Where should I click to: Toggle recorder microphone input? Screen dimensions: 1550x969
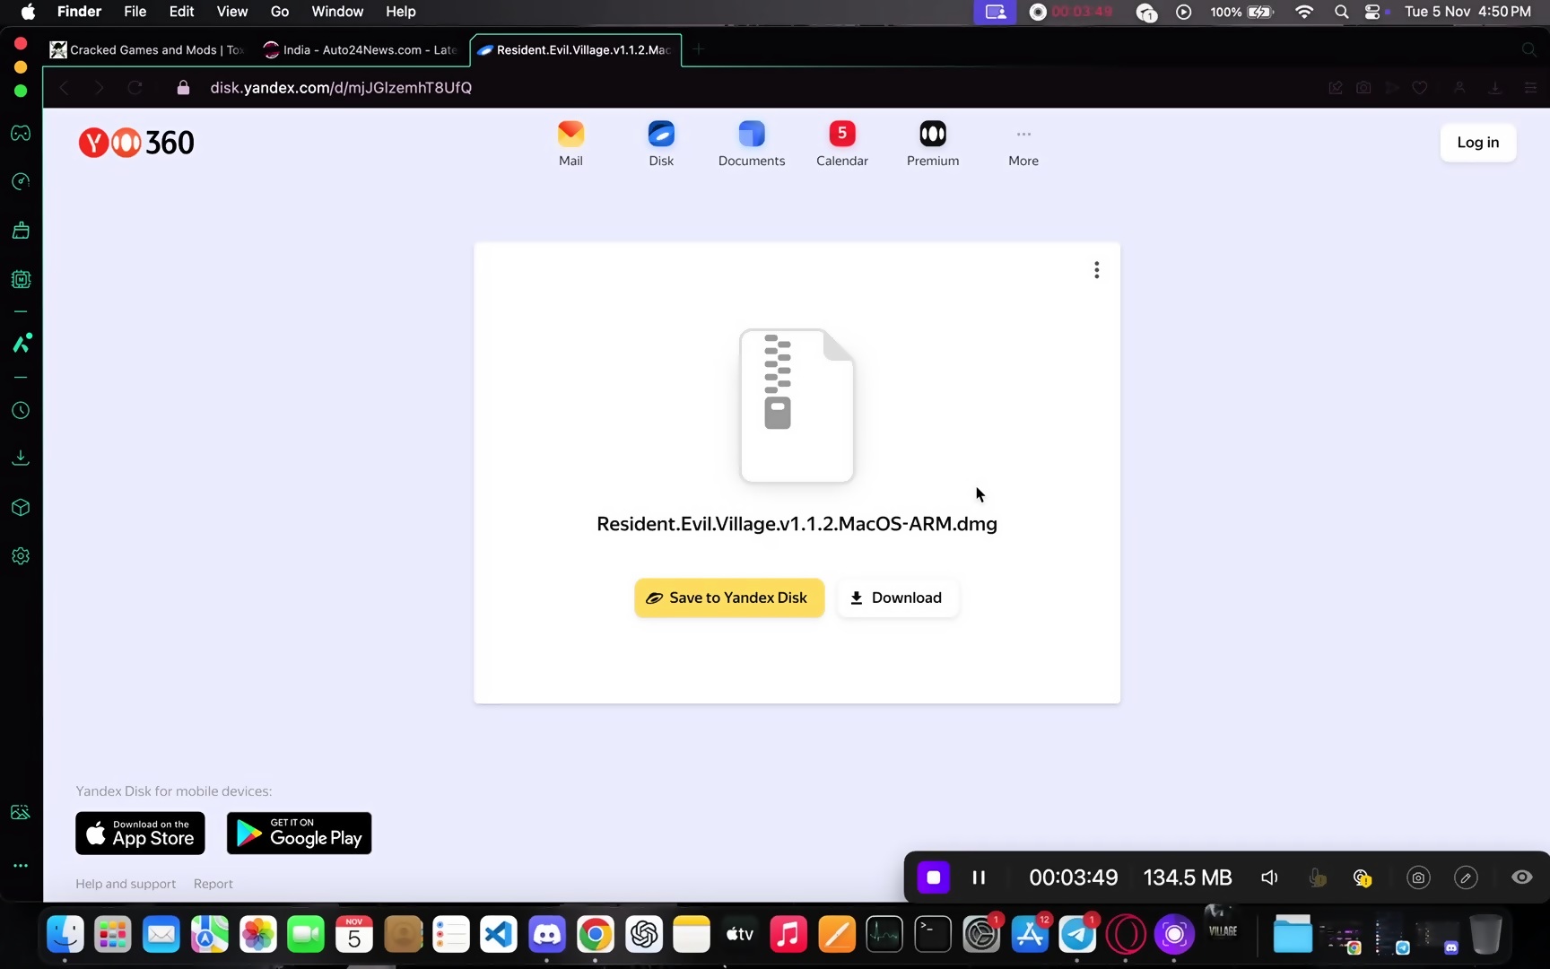point(1317,877)
